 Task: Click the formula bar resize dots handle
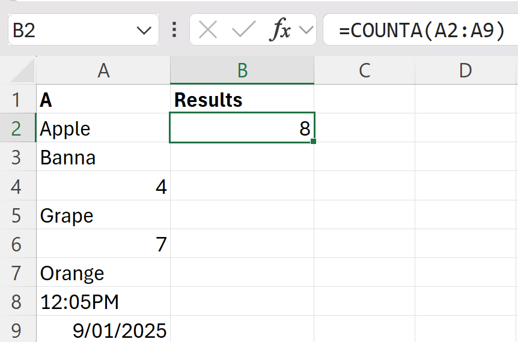click(x=174, y=30)
